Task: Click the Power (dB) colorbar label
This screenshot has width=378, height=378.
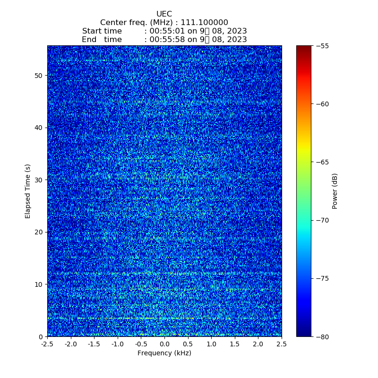Action: 335,191
